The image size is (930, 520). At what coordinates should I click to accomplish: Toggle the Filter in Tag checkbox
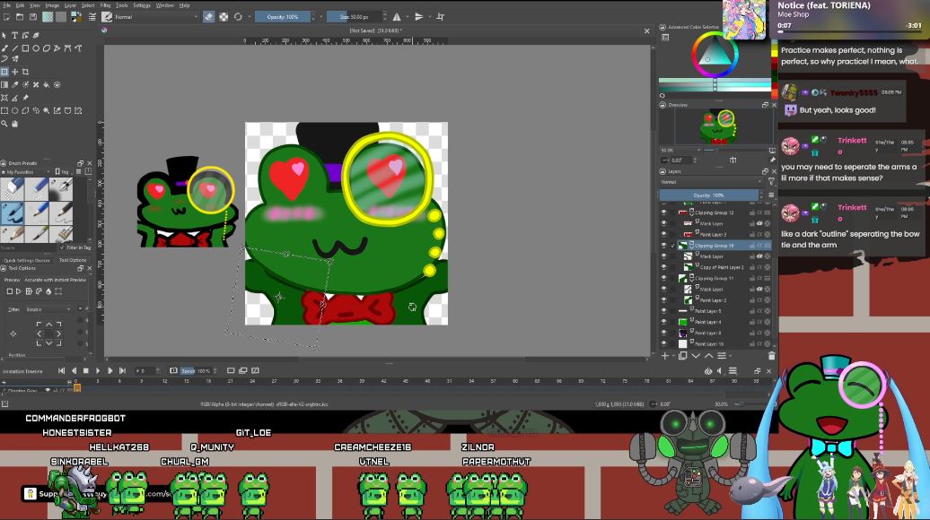[63, 247]
